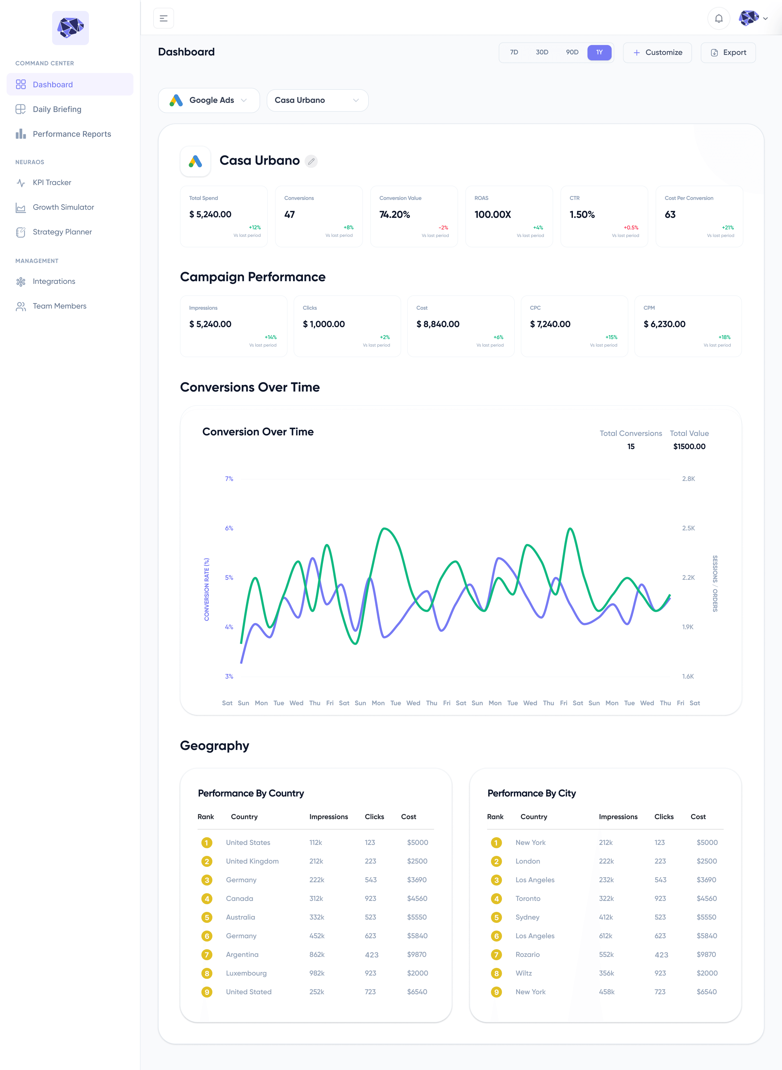The image size is (782, 1070).
Task: Toggle the sidebar hamburger menu icon
Action: 164,18
